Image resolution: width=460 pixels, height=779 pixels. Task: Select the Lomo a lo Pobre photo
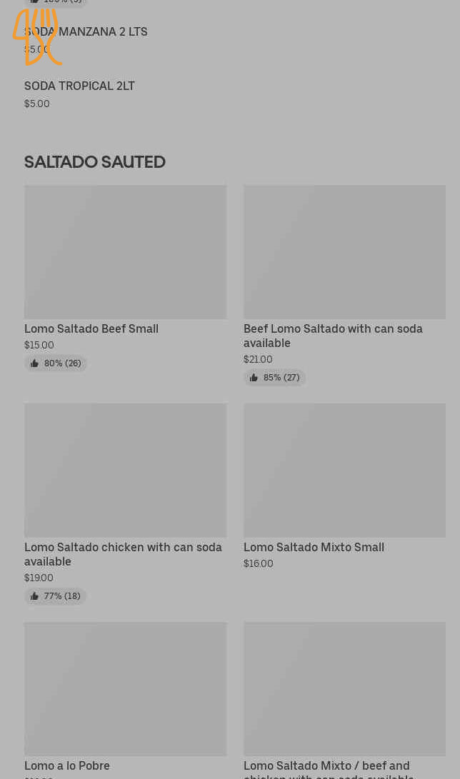coord(125,688)
